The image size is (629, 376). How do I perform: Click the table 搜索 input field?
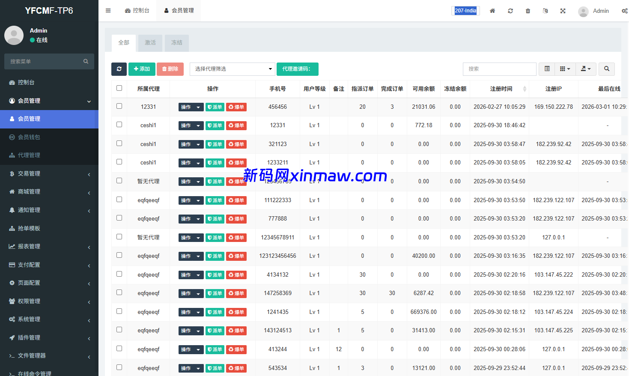(499, 69)
